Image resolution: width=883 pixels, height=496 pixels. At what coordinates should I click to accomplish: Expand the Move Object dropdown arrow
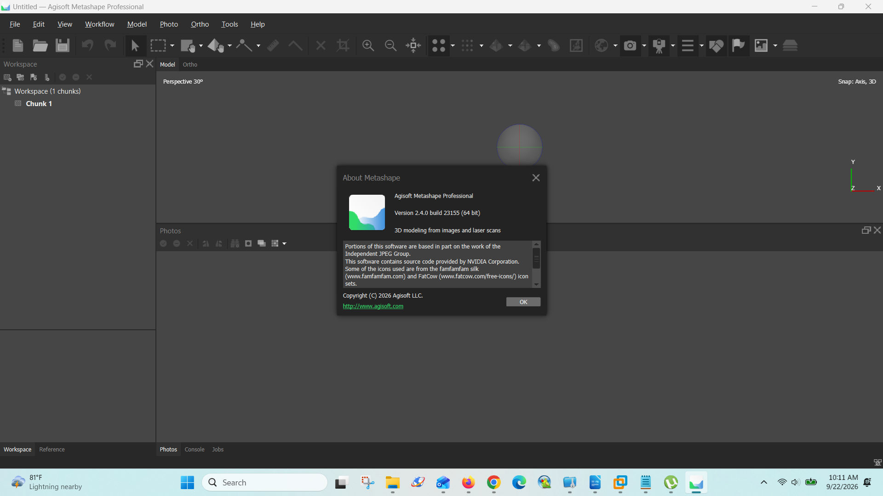coord(229,46)
